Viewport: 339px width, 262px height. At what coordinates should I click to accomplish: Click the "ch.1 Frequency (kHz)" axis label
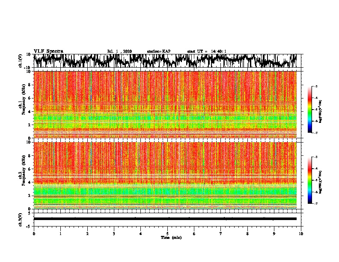[22, 99]
